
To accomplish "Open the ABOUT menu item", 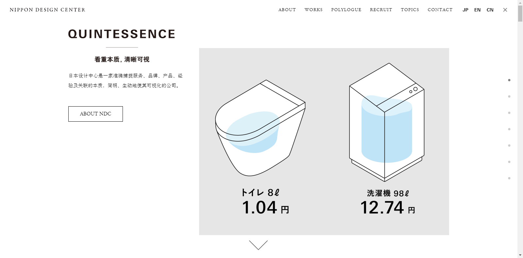I will 287,10.
